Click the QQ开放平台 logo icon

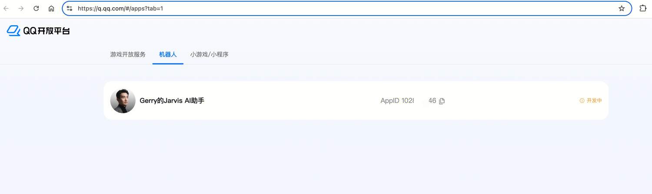pyautogui.click(x=13, y=31)
